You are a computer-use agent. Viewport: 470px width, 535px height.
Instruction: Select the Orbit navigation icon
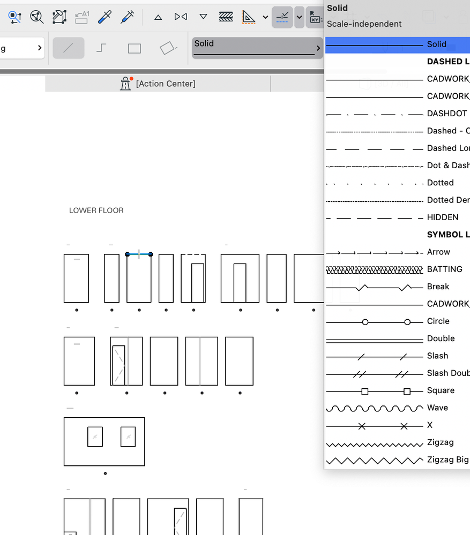click(x=36, y=17)
